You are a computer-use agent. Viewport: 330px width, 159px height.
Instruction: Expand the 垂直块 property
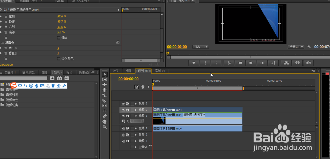(x=1, y=53)
